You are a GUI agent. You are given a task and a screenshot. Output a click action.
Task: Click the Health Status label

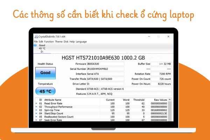click(x=45, y=64)
